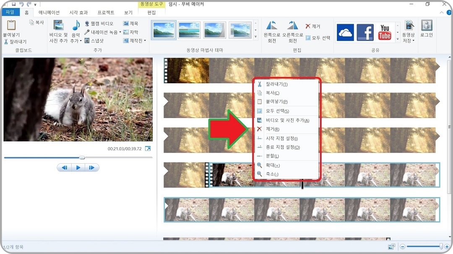
Task: Switch to the 보기 tab
Action: click(x=128, y=13)
